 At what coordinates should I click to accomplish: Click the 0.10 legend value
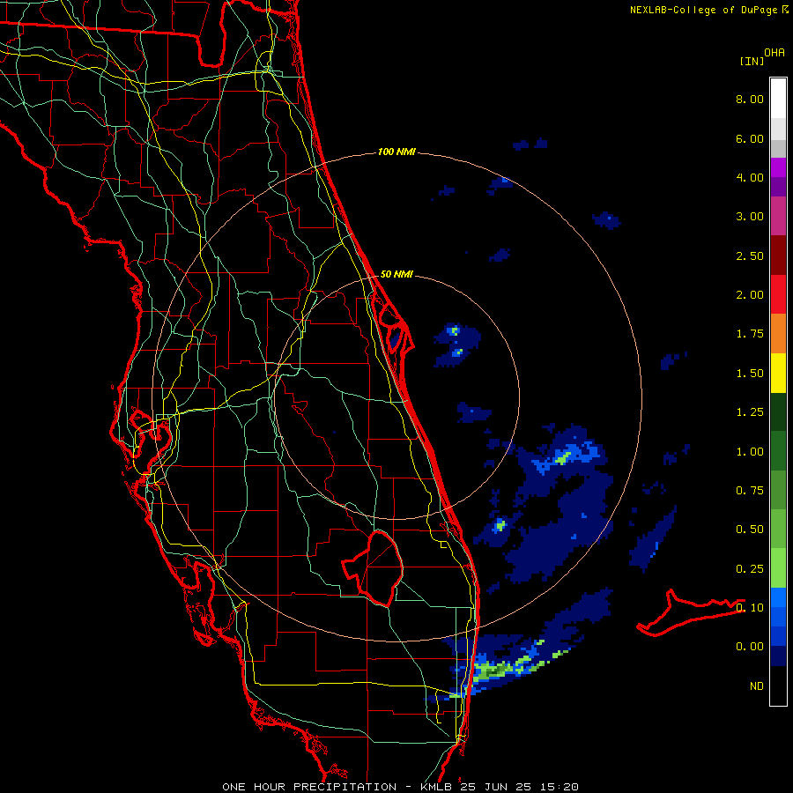click(750, 608)
